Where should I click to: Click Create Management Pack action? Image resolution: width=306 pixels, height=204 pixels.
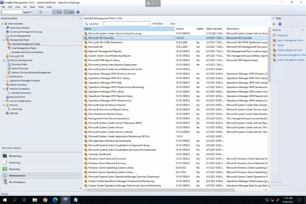click(x=290, y=50)
